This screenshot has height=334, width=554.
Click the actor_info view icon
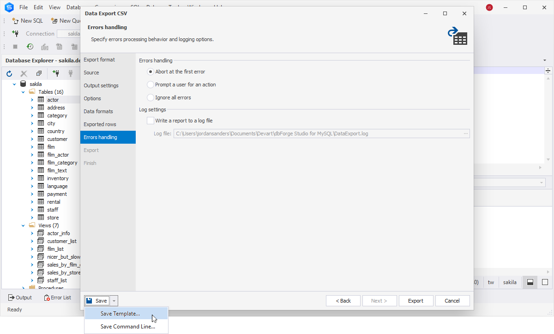(41, 233)
